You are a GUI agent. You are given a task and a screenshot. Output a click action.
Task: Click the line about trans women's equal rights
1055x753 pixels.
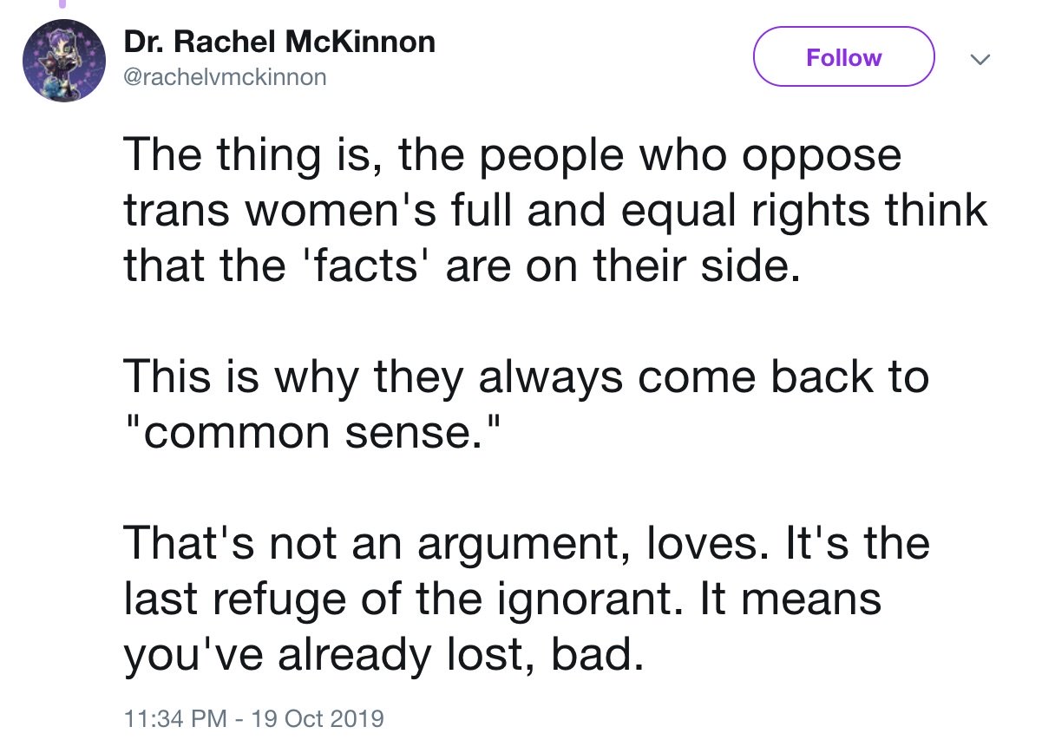(555, 211)
